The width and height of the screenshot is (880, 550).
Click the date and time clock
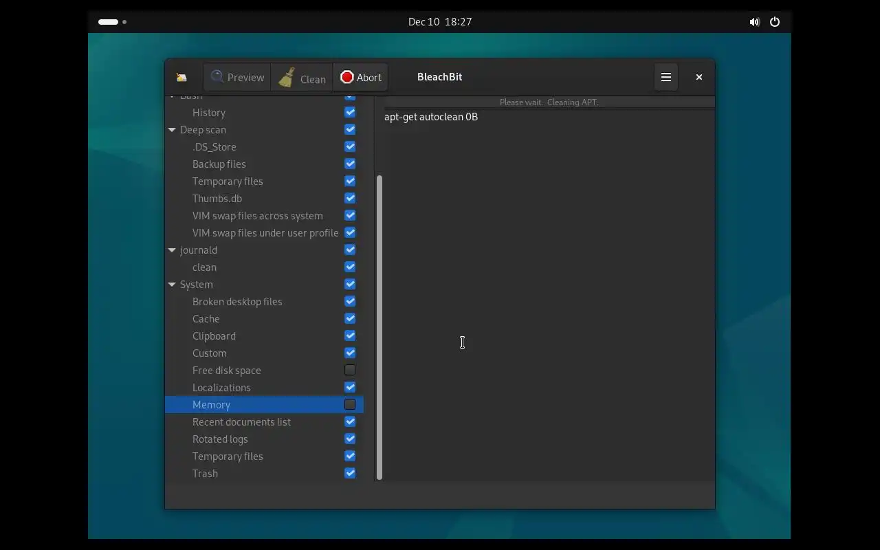point(440,22)
